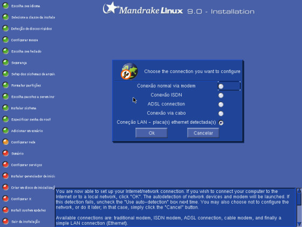This screenshot has width=302, height=227.
Task: Click the Configurar X step label
Action: pyautogui.click(x=21, y=199)
